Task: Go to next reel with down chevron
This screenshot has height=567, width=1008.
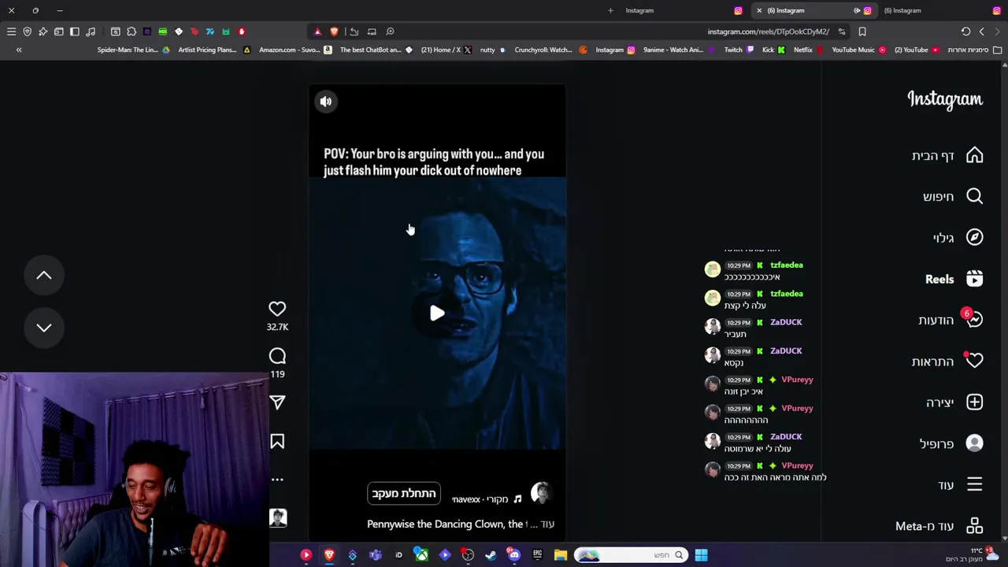Action: point(44,328)
